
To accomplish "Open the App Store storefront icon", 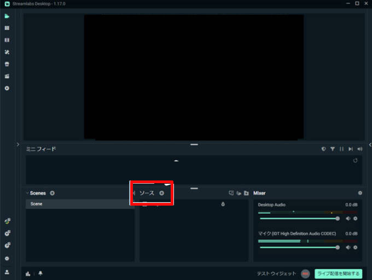I will [7, 64].
